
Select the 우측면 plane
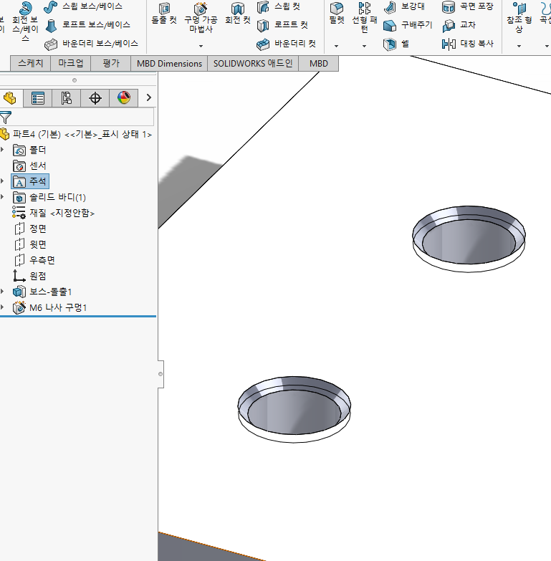34,260
